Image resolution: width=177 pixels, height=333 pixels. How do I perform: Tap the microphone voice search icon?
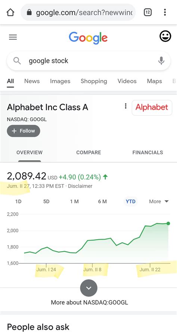(161, 61)
